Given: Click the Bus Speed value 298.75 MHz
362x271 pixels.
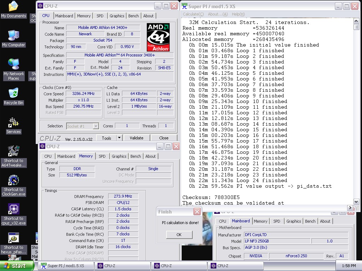Looking at the screenshot, I should (x=83, y=106).
